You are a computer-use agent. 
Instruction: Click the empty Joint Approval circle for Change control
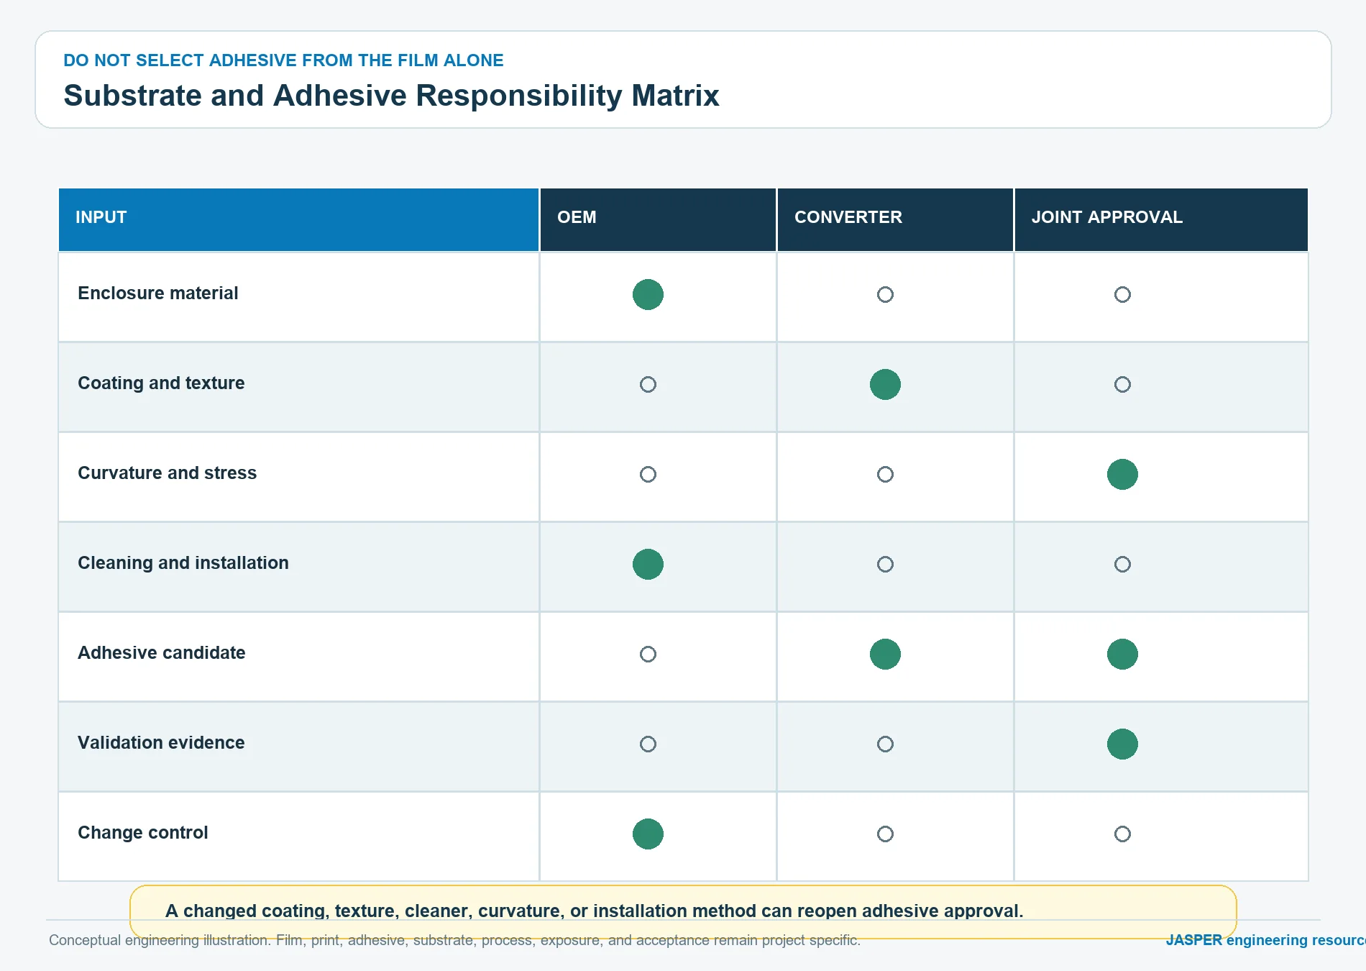click(1122, 834)
